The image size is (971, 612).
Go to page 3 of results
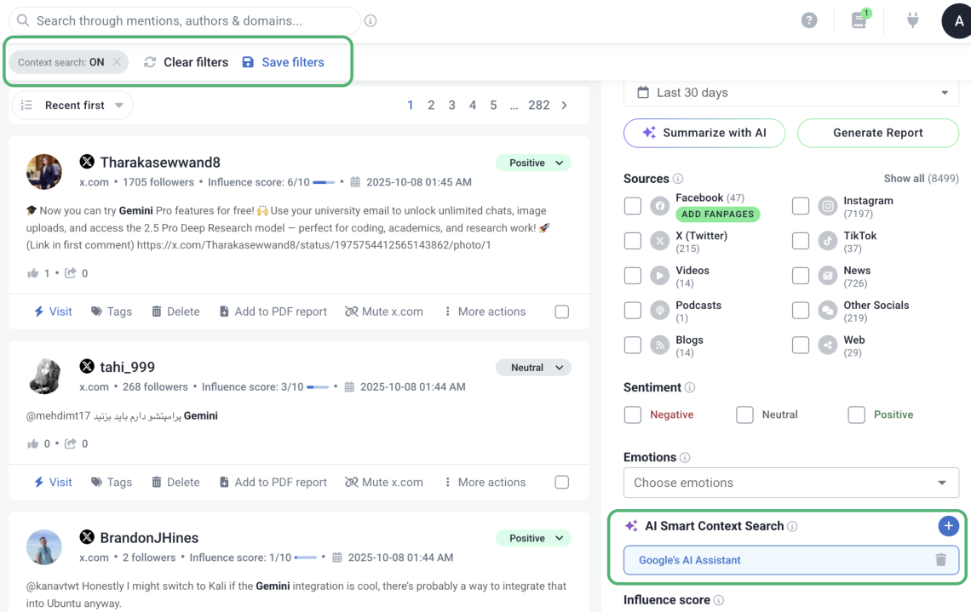point(451,106)
